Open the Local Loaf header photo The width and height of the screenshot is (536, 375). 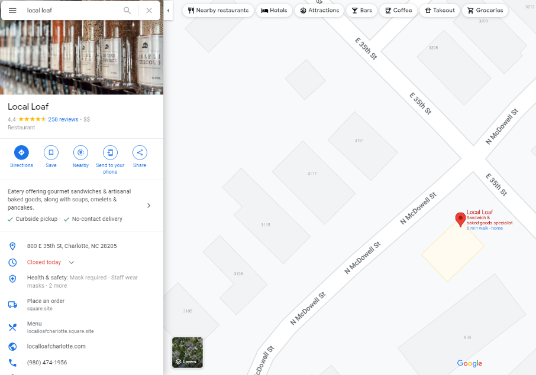tap(82, 57)
